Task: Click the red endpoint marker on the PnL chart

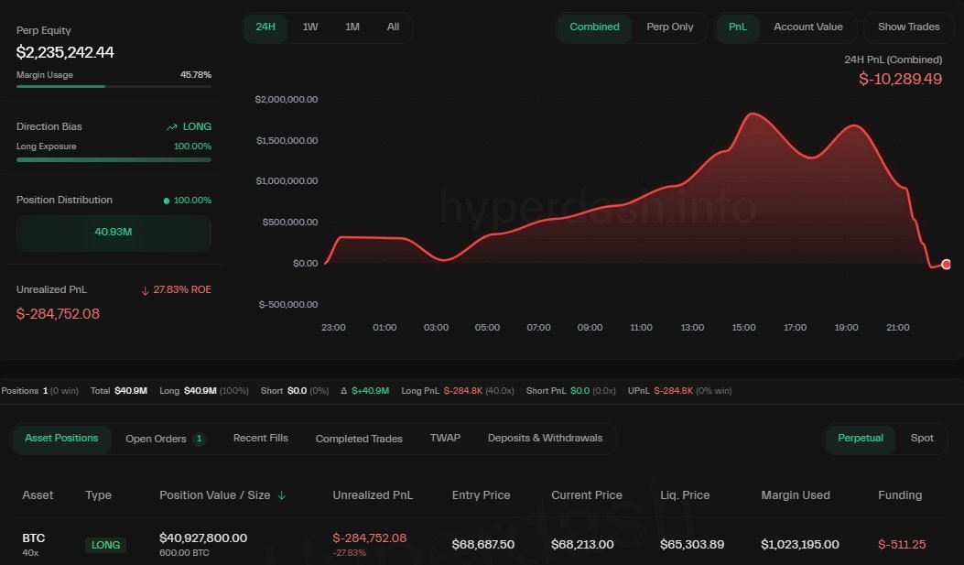Action: tap(946, 264)
